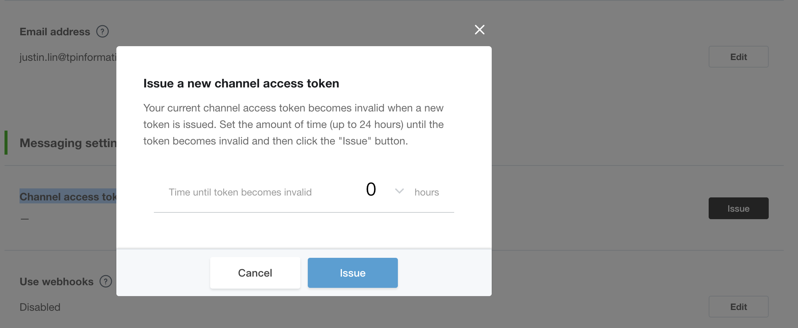This screenshot has height=328, width=798.
Task: Edit the Use webhooks setting
Action: [x=738, y=307]
